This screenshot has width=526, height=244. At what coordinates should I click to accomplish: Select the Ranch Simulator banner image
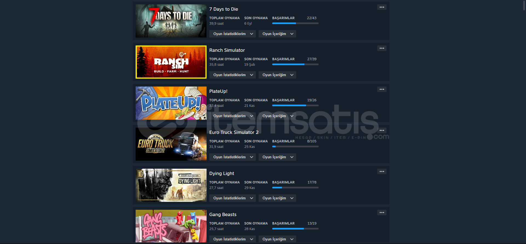pyautogui.click(x=171, y=62)
